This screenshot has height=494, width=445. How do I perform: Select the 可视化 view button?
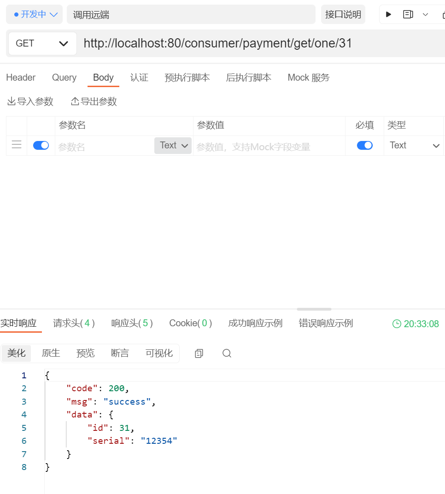(159, 353)
